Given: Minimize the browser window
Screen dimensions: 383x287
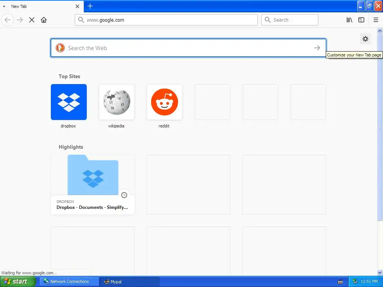Looking at the screenshot, I should click(361, 6).
